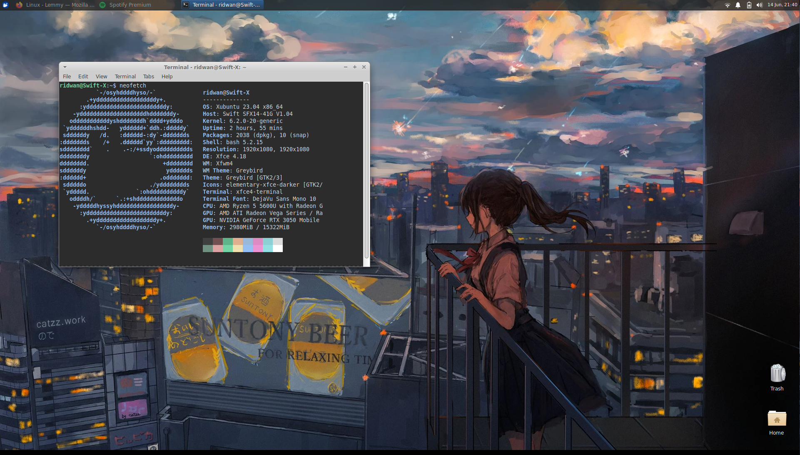Open the Home folder desktop icon
The height and width of the screenshot is (455, 800).
coord(777,420)
